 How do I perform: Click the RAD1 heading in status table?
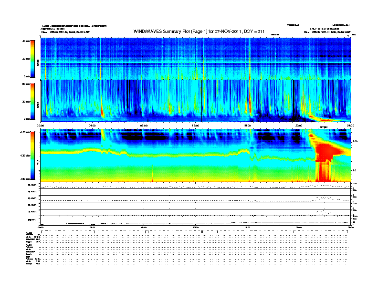pos(29,245)
